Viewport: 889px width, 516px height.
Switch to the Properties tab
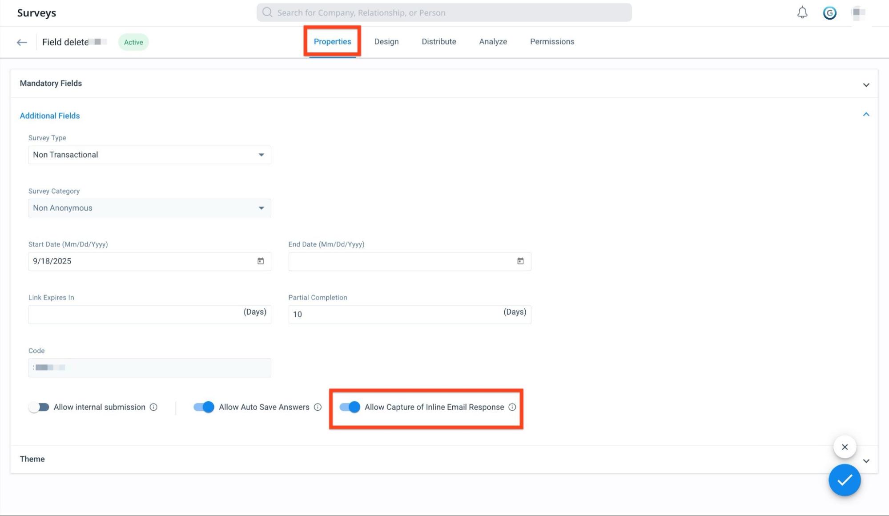pyautogui.click(x=332, y=42)
